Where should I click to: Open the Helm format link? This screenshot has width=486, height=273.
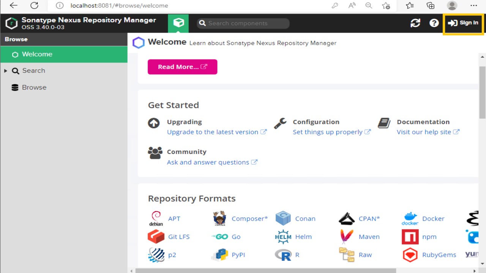303,237
